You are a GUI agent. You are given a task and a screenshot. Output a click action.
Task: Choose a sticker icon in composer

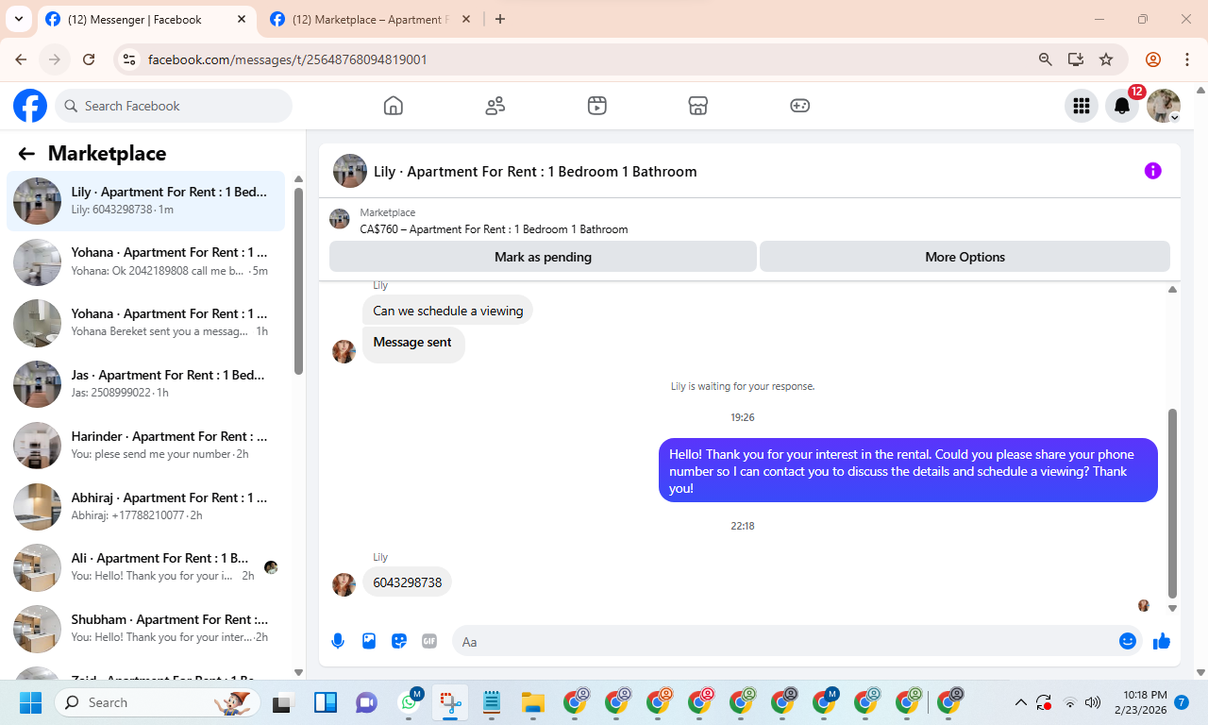pos(399,642)
